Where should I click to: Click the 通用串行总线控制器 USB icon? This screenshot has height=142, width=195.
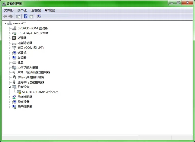pos(14,82)
